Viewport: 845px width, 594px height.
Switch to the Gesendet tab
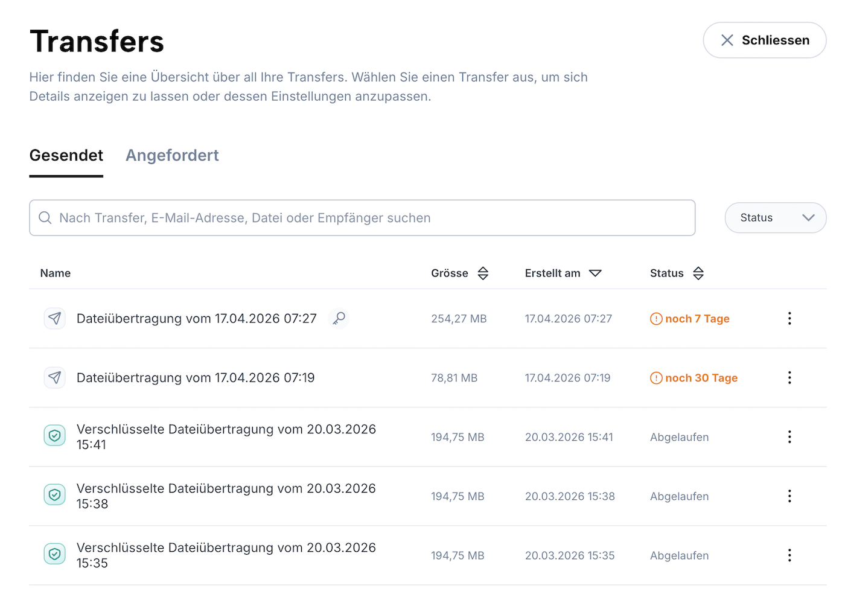click(x=66, y=155)
